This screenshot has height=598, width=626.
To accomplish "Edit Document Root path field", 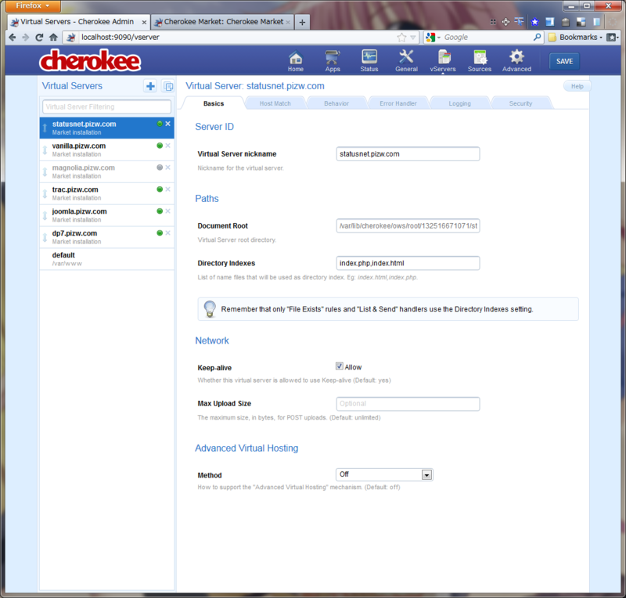I will tap(408, 225).
